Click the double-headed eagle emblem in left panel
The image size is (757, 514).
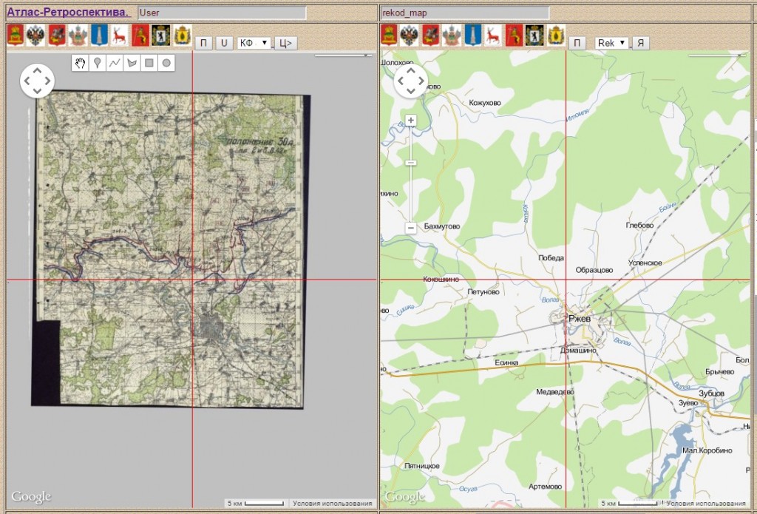point(35,35)
